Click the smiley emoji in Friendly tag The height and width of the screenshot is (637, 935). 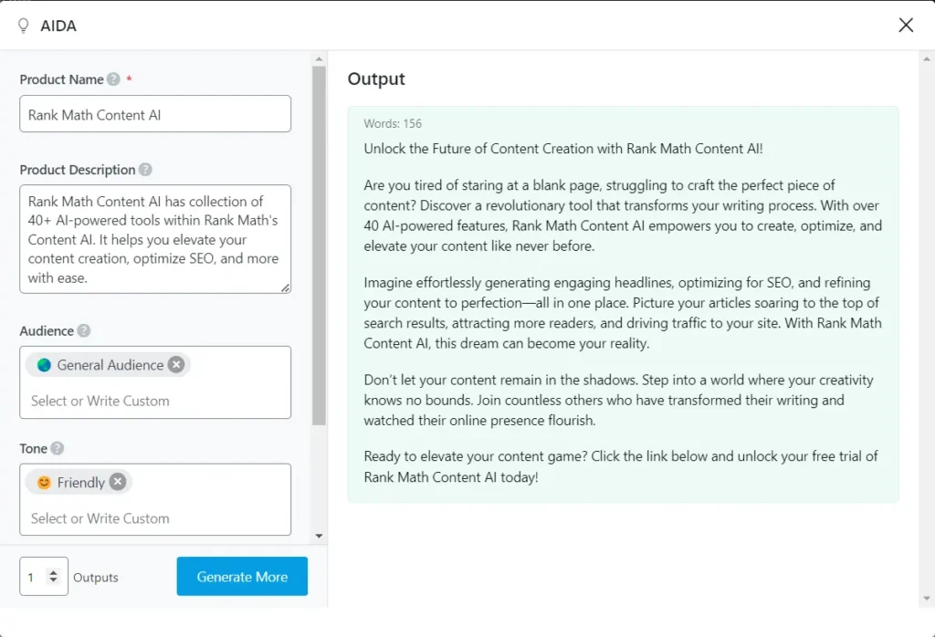click(44, 482)
